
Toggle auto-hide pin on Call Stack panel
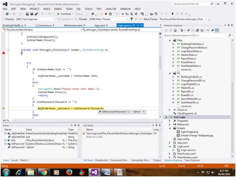pos(156,126)
